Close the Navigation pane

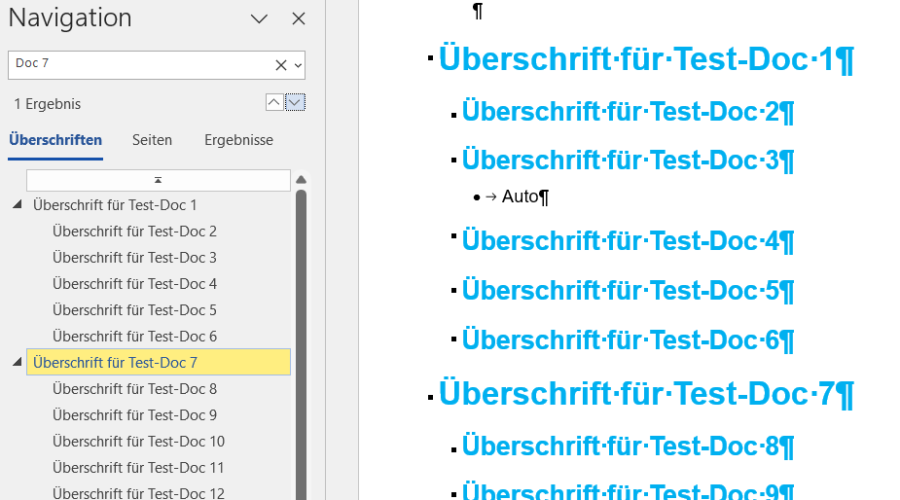(x=299, y=18)
